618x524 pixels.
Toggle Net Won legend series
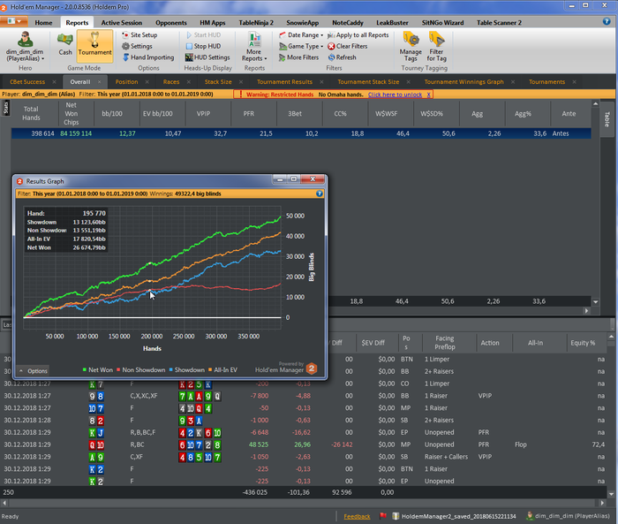tap(97, 369)
